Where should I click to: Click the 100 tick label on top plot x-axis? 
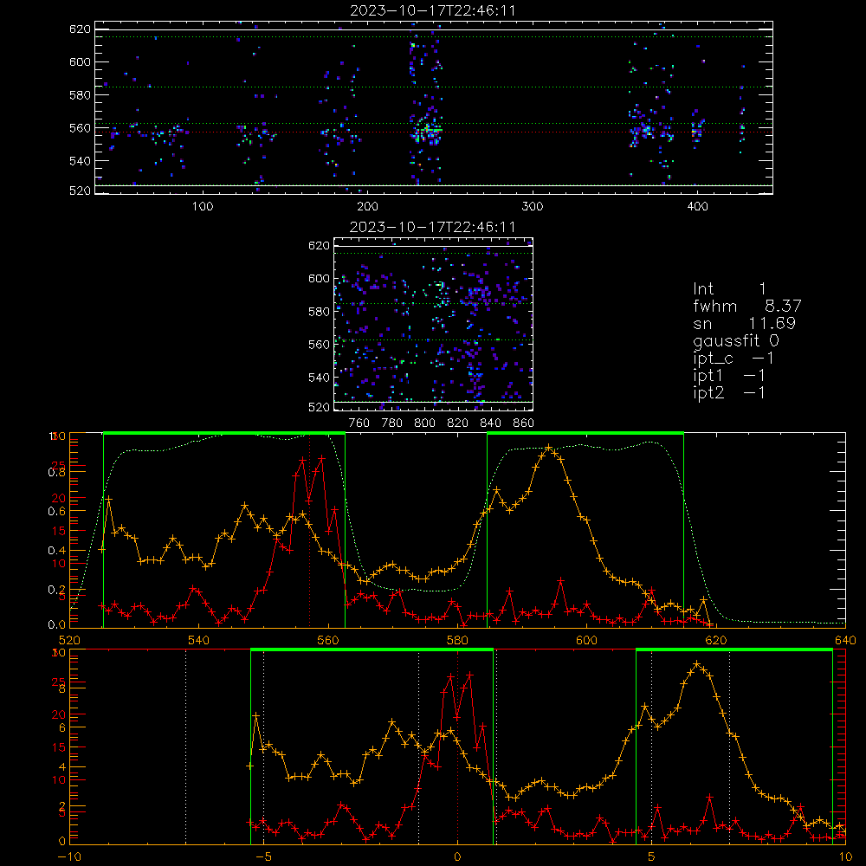[202, 207]
